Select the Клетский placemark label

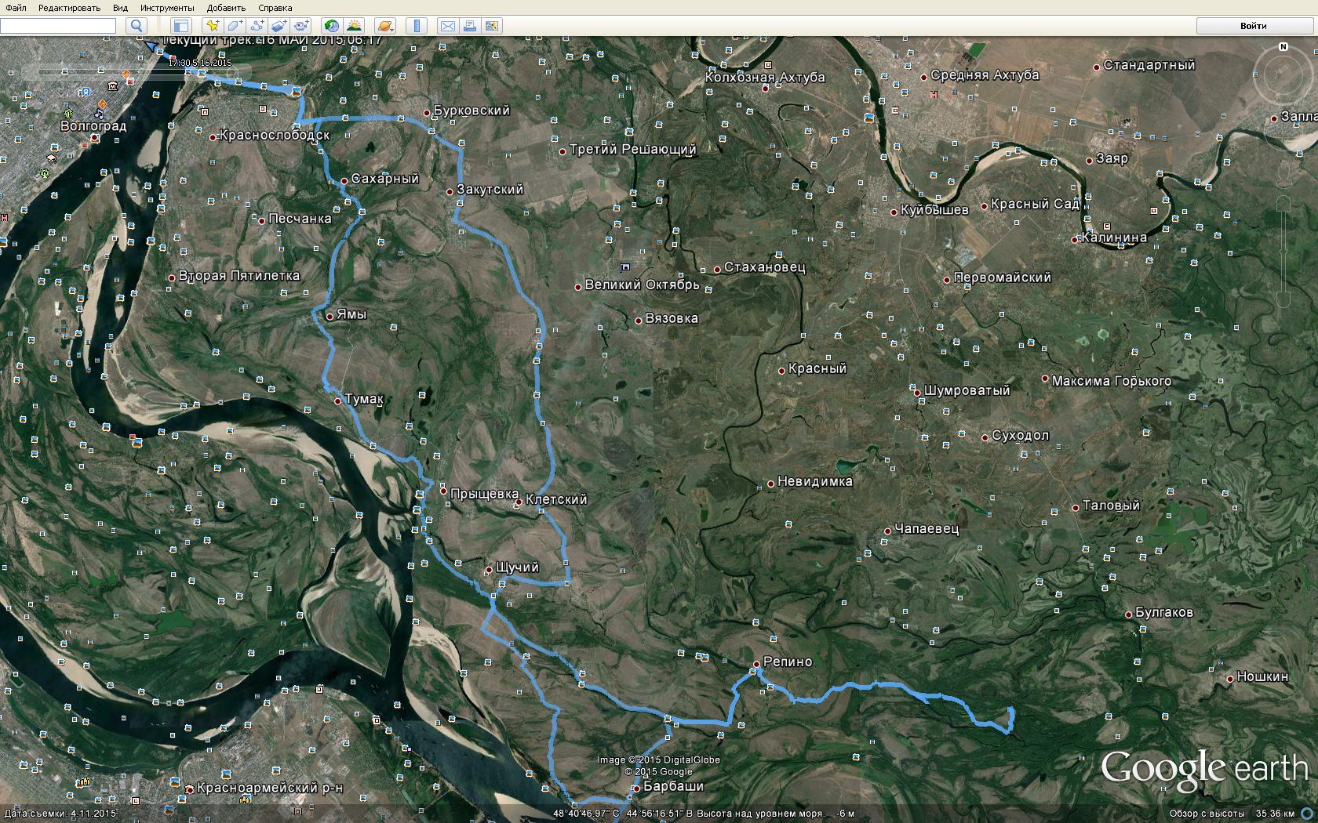click(x=555, y=499)
